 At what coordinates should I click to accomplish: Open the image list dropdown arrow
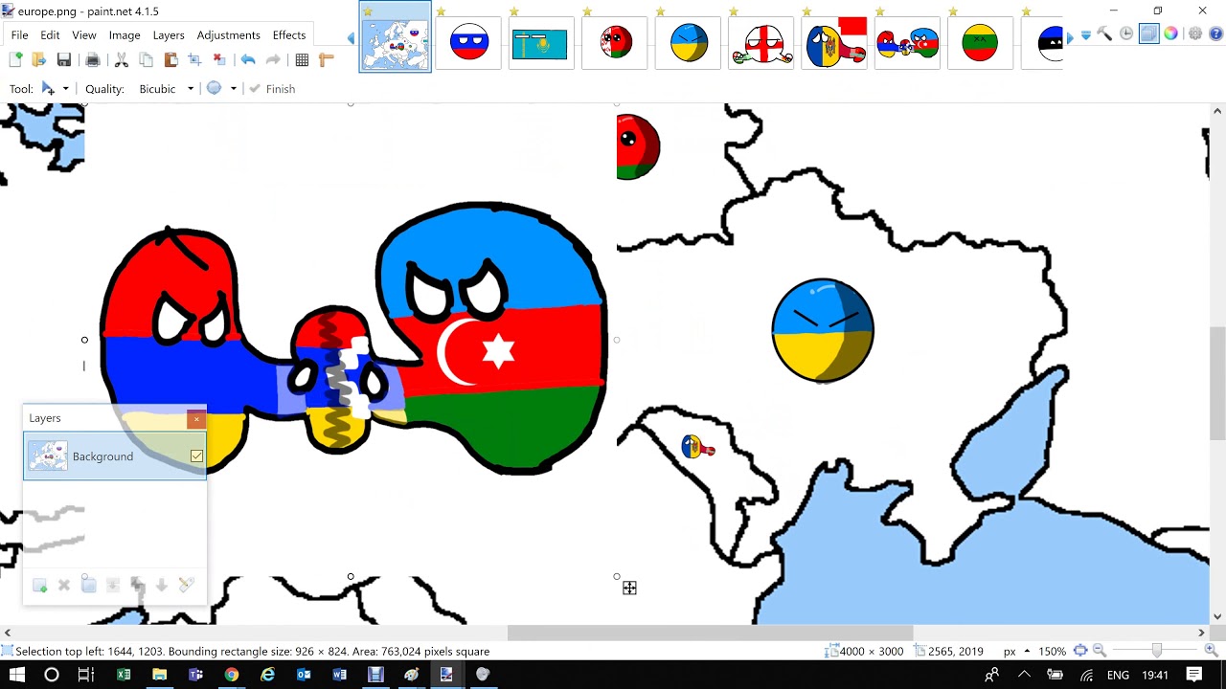coord(1085,35)
